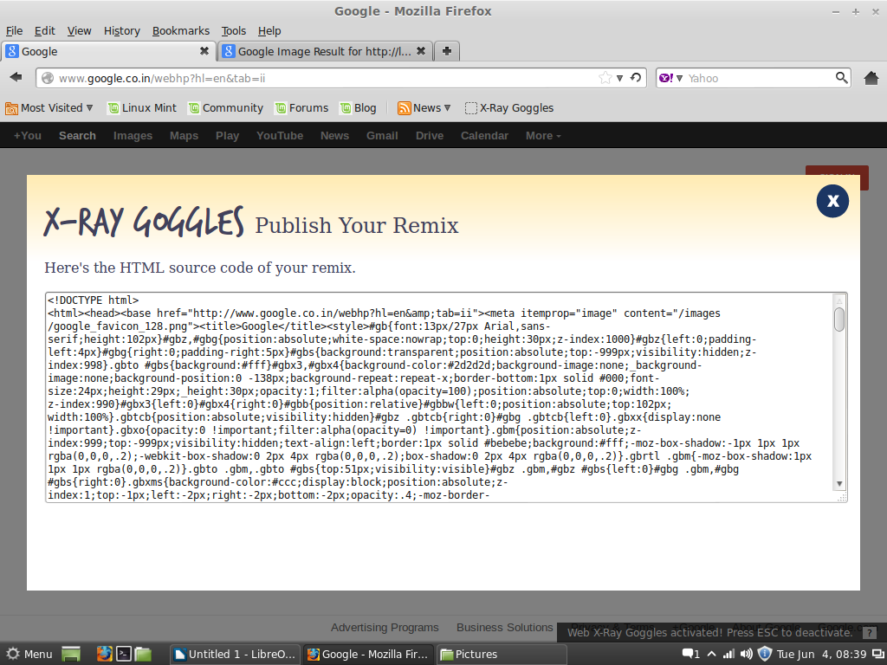Launch Terminal from the panel launcher
This screenshot has width=887, height=665.
point(124,655)
